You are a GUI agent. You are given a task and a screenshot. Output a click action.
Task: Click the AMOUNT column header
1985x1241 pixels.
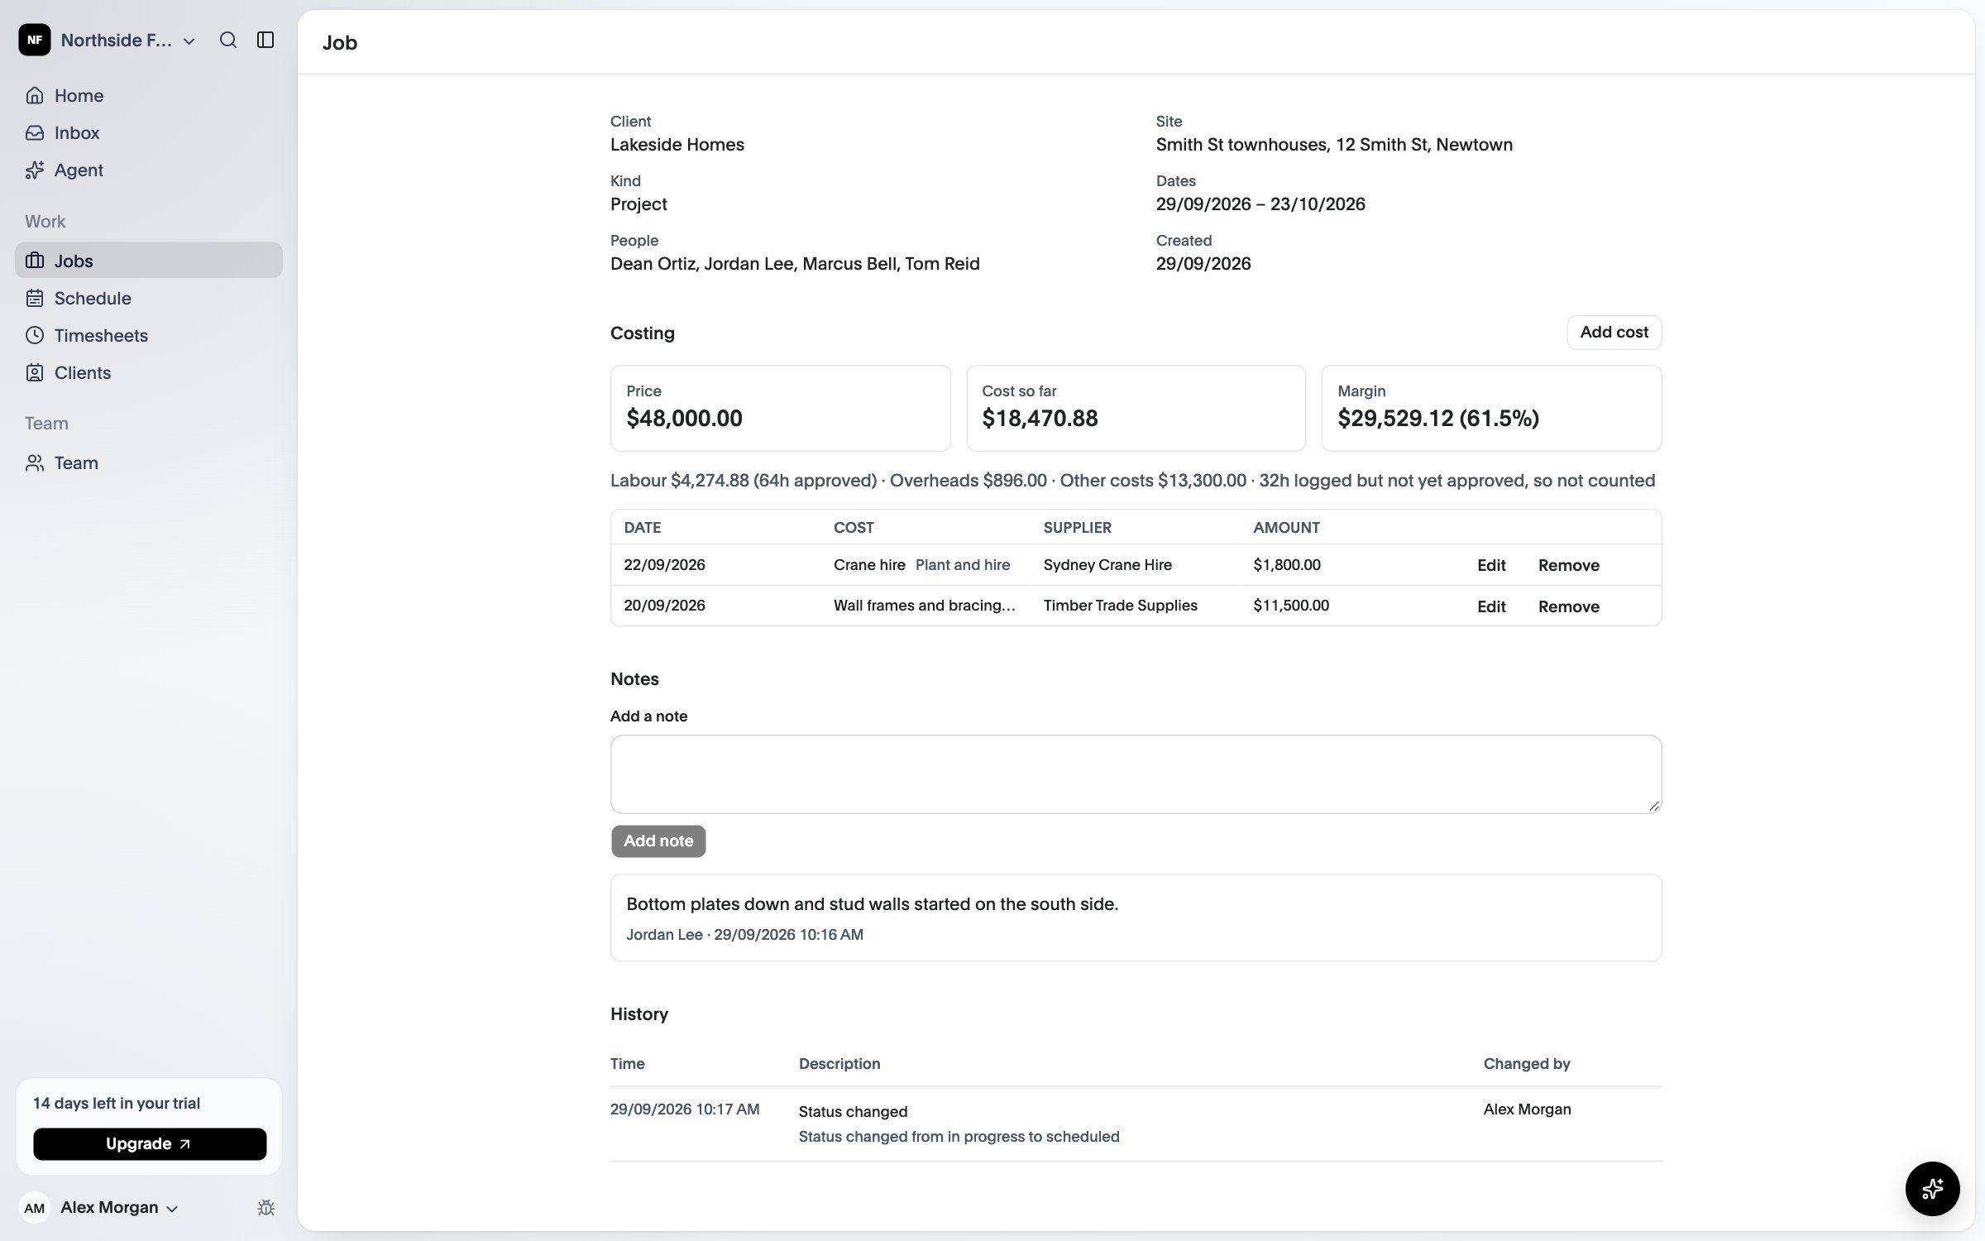tap(1286, 528)
